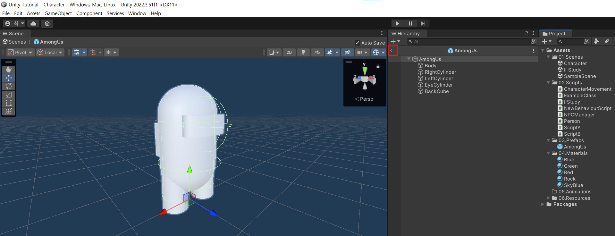Open grid visibility options arrow

coord(84,52)
